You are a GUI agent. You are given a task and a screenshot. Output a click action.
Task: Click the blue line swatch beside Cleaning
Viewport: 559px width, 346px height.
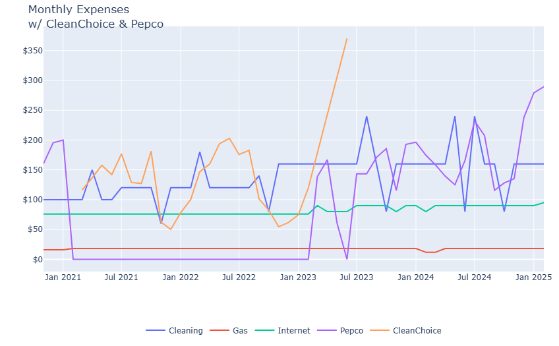click(156, 331)
